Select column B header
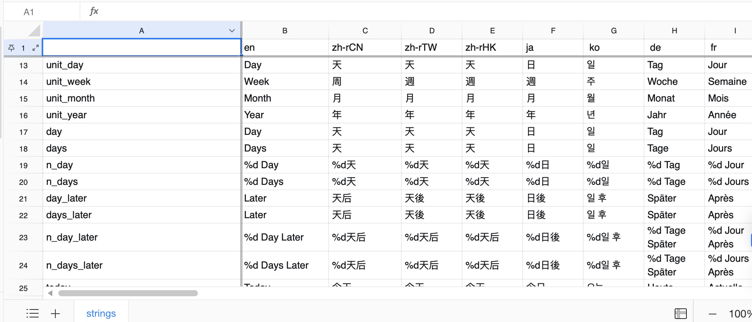752x322 pixels. (x=285, y=31)
